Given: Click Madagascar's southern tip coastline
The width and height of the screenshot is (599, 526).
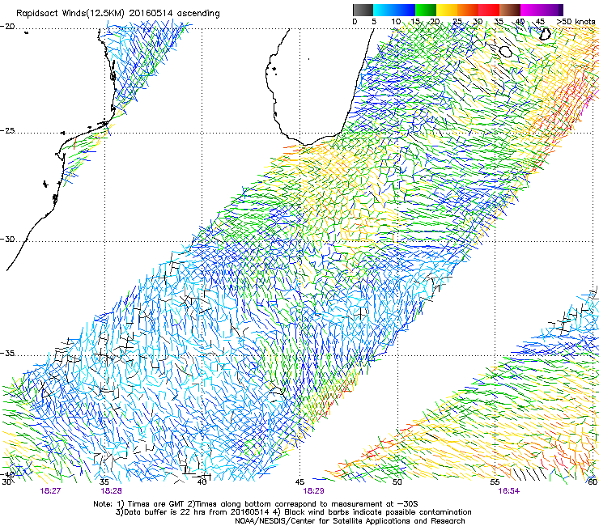Looking at the screenshot, I should 305,144.
